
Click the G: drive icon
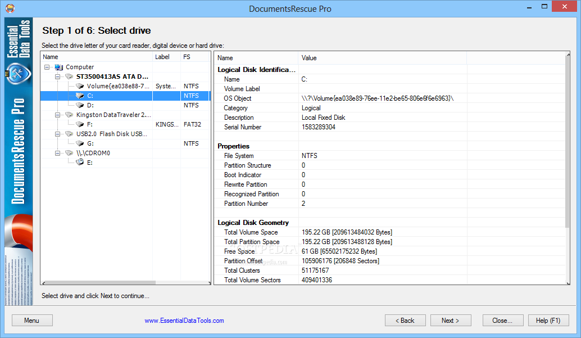coord(80,143)
